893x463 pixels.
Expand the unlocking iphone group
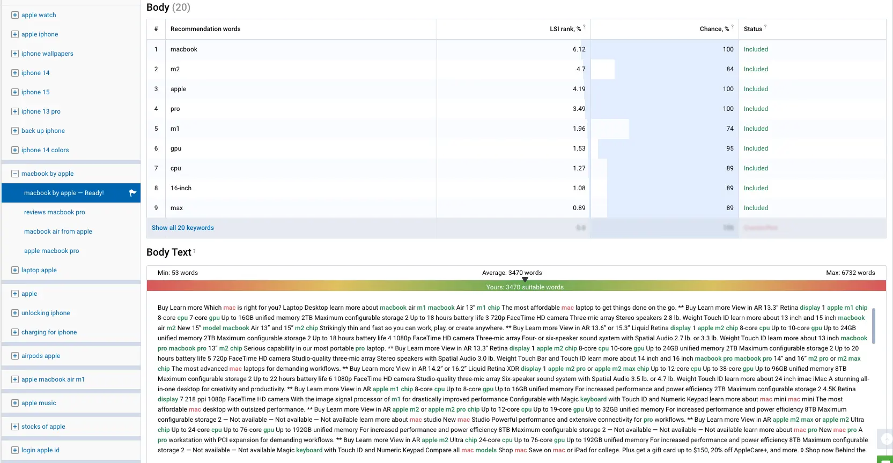point(15,313)
